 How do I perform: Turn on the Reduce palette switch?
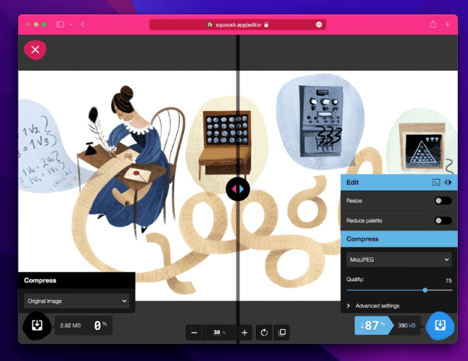click(443, 220)
